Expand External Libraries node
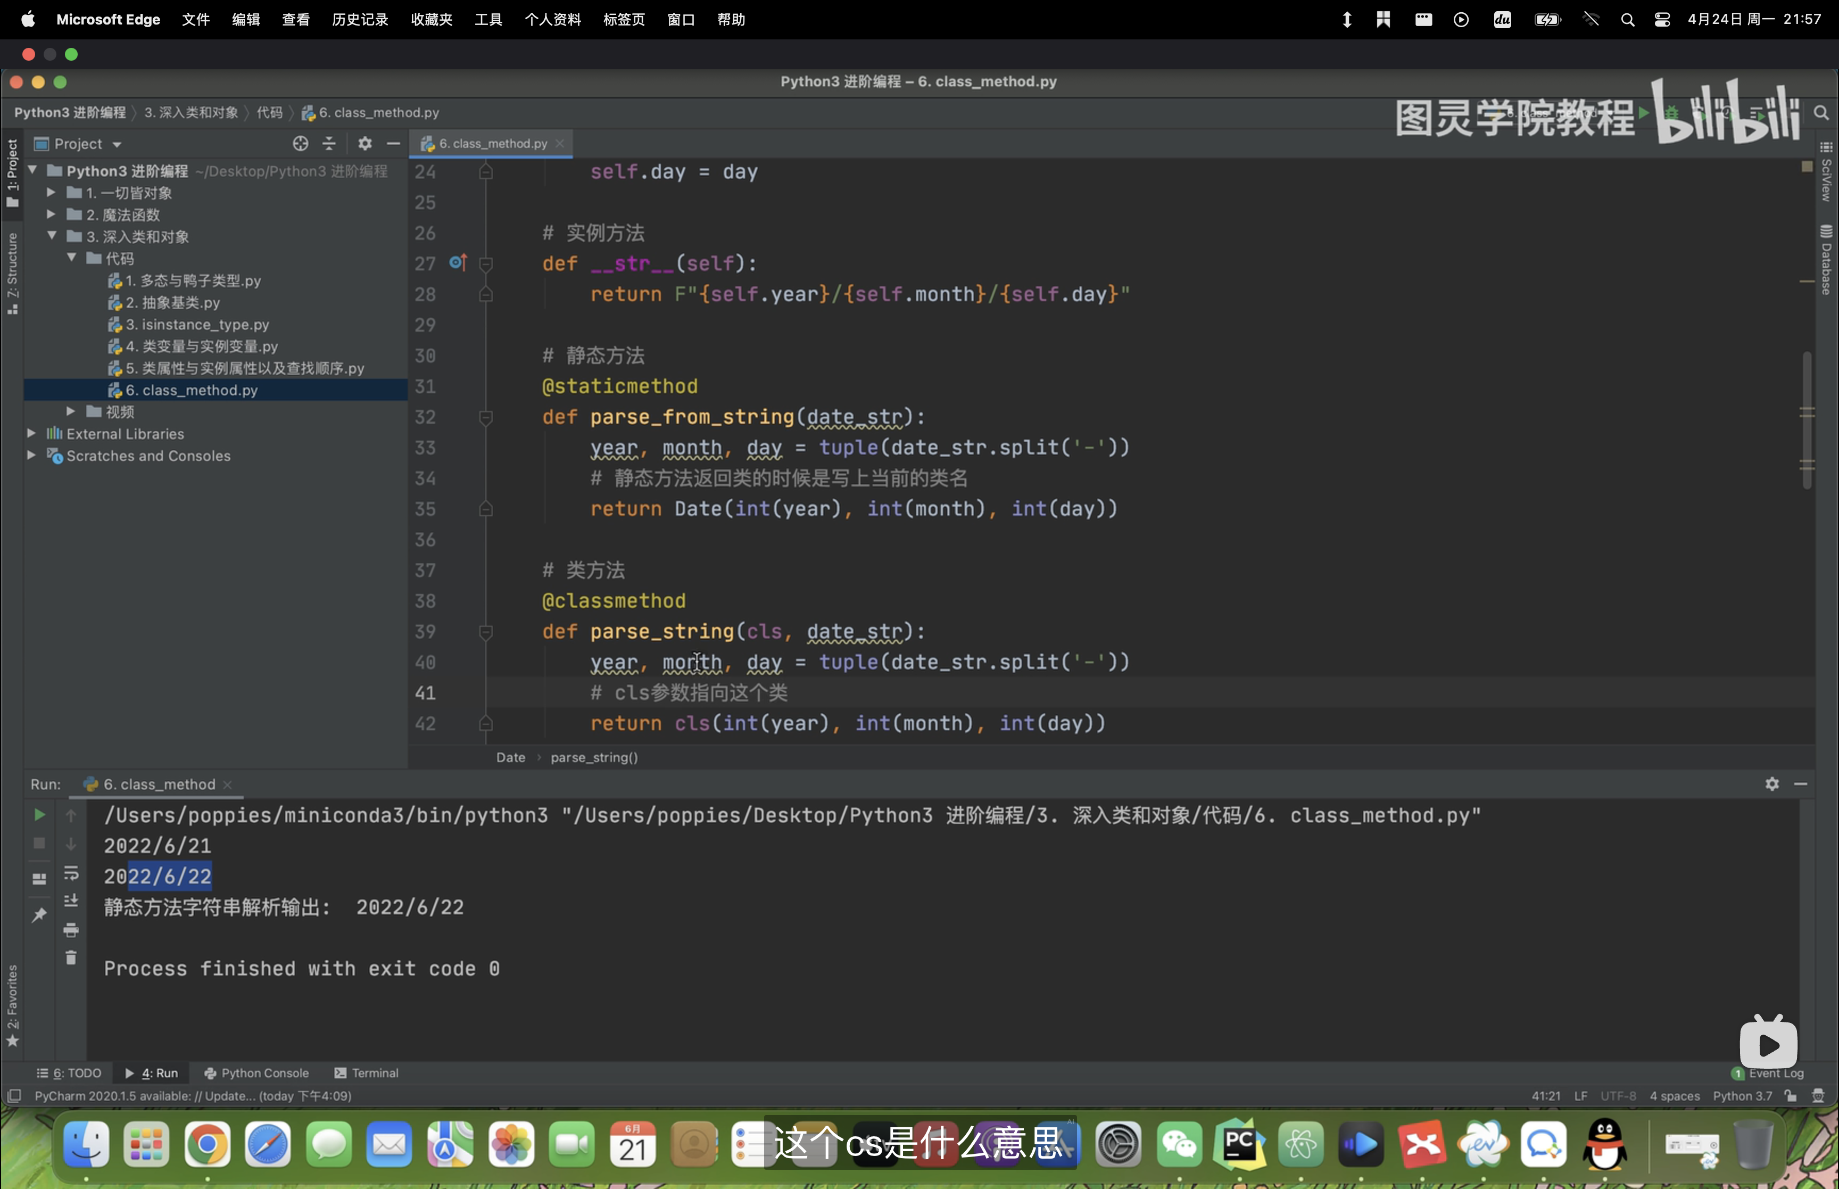The width and height of the screenshot is (1839, 1189). tap(31, 433)
